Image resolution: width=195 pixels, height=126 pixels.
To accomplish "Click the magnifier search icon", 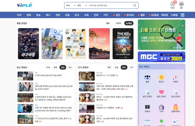I will pyautogui.click(x=135, y=6).
